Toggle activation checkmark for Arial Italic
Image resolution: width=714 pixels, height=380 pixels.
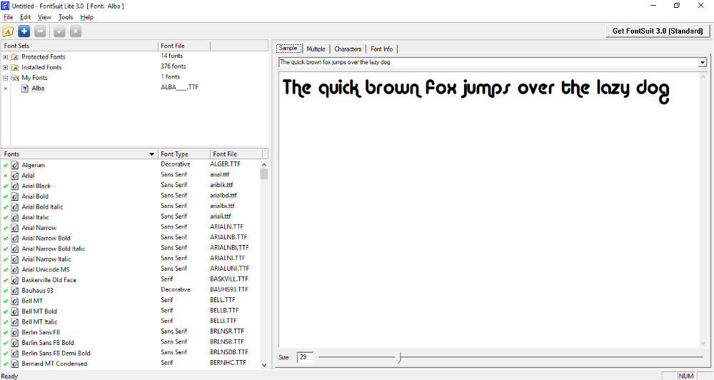click(x=6, y=218)
